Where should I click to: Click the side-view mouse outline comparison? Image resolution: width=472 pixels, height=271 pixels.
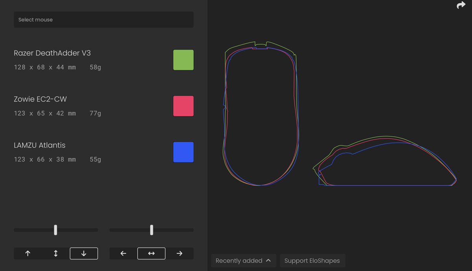[x=385, y=161]
